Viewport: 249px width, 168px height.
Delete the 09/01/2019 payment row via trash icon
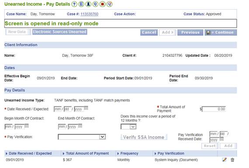point(232,160)
